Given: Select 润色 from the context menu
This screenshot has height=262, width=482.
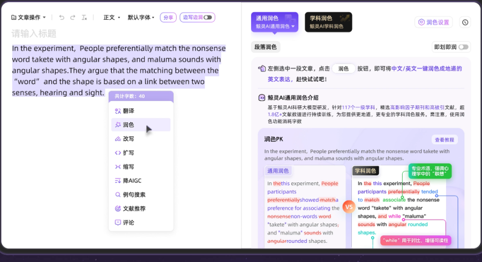Looking at the screenshot, I should (141, 125).
